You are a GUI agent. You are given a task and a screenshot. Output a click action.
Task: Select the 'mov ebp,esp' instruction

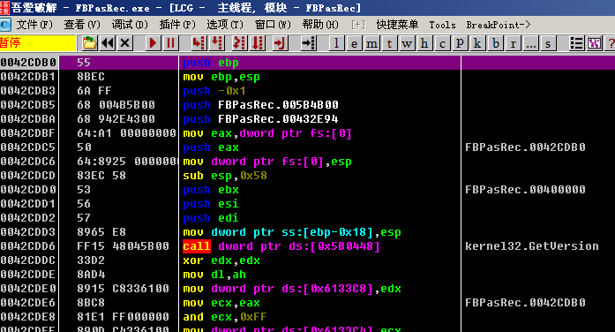pyautogui.click(x=221, y=77)
